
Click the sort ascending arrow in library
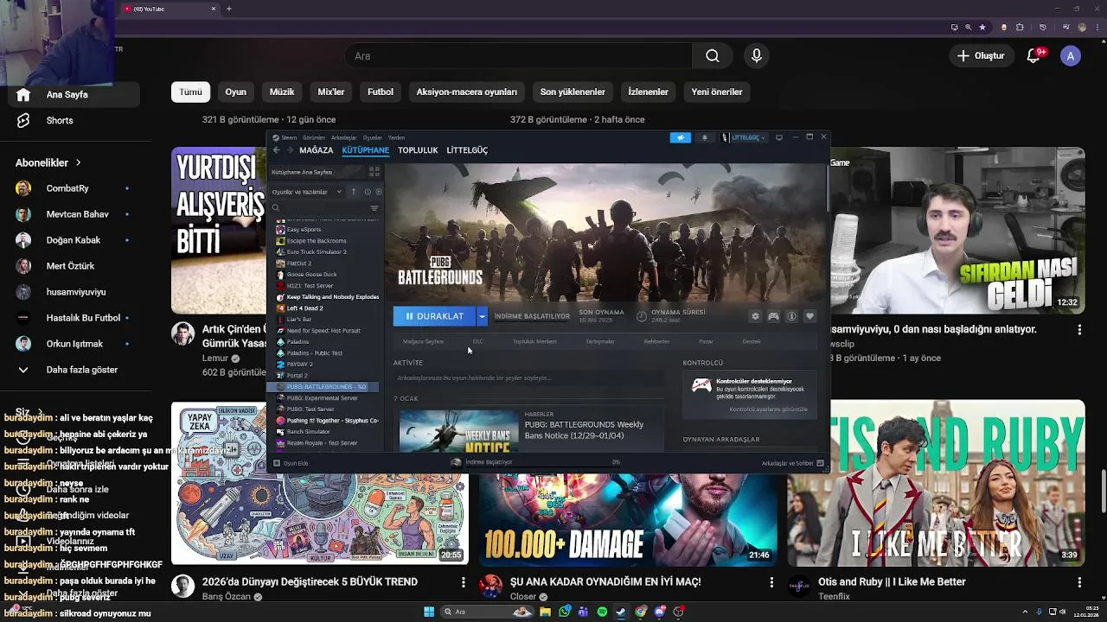(x=353, y=192)
